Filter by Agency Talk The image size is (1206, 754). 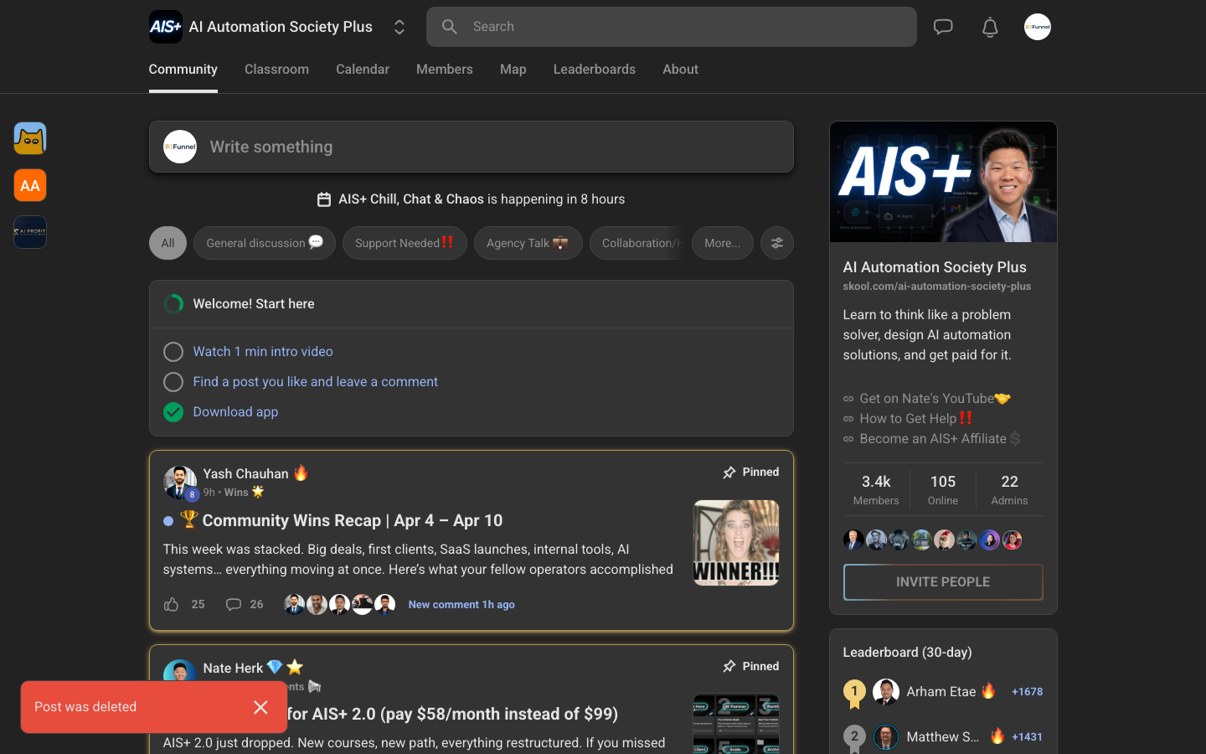[528, 243]
